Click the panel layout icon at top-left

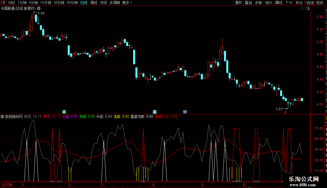pos(3,3)
